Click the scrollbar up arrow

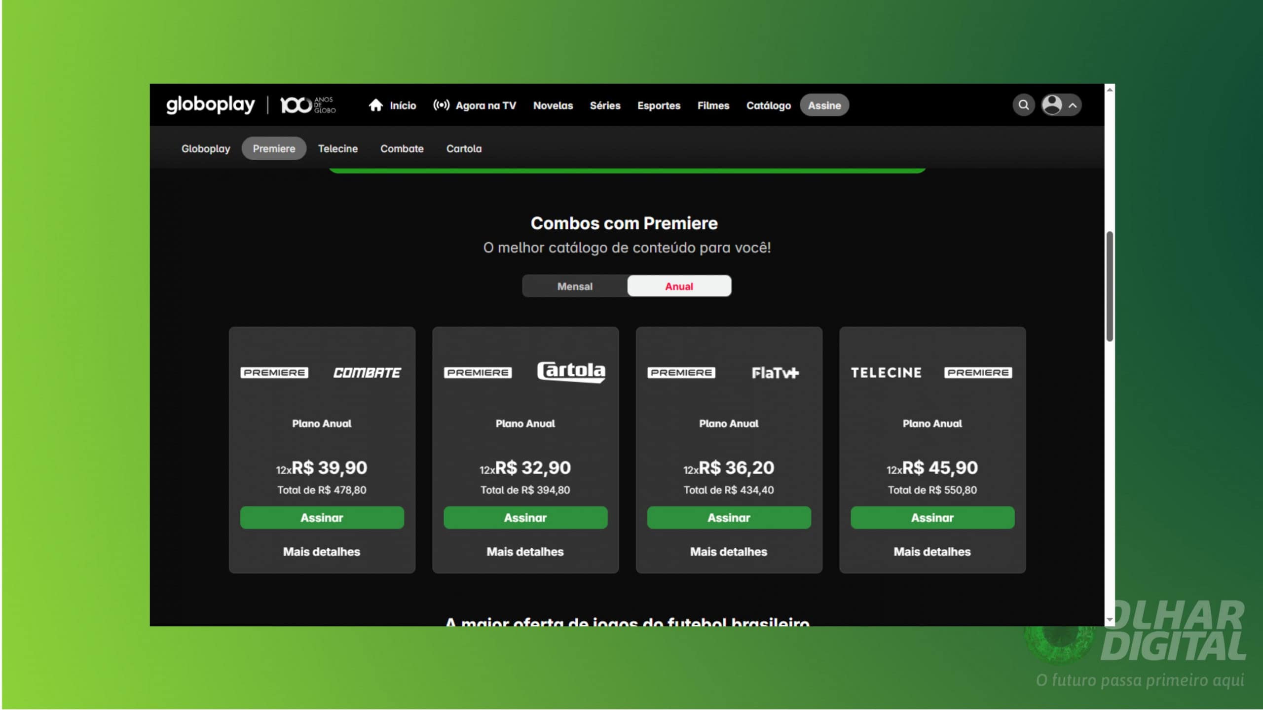(1110, 89)
